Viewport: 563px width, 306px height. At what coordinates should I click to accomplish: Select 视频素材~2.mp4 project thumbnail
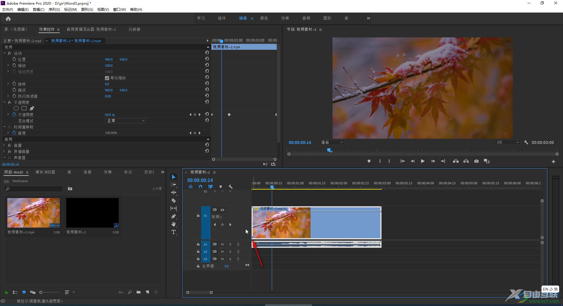33,213
